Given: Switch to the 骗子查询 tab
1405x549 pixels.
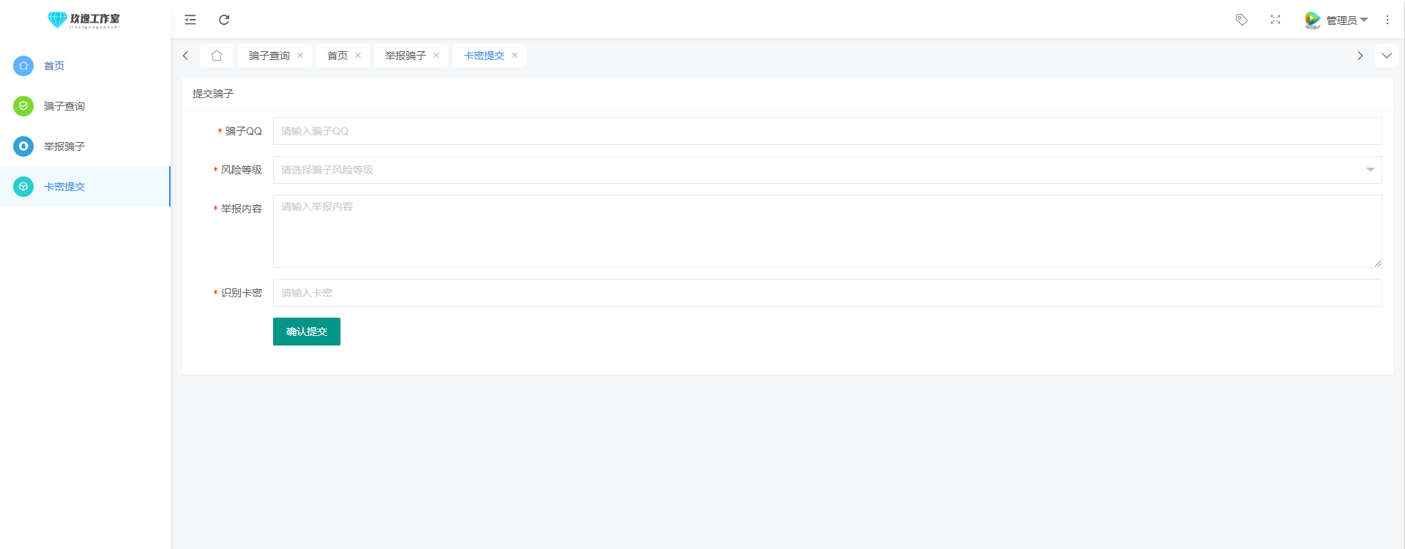Looking at the screenshot, I should coord(269,56).
